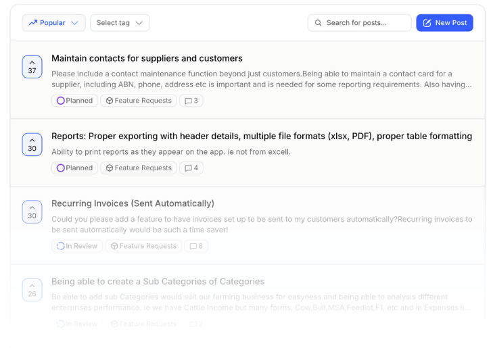This screenshot has width=491, height=348.
Task: Select Feature Requests tag on Reports post
Action: [x=139, y=168]
